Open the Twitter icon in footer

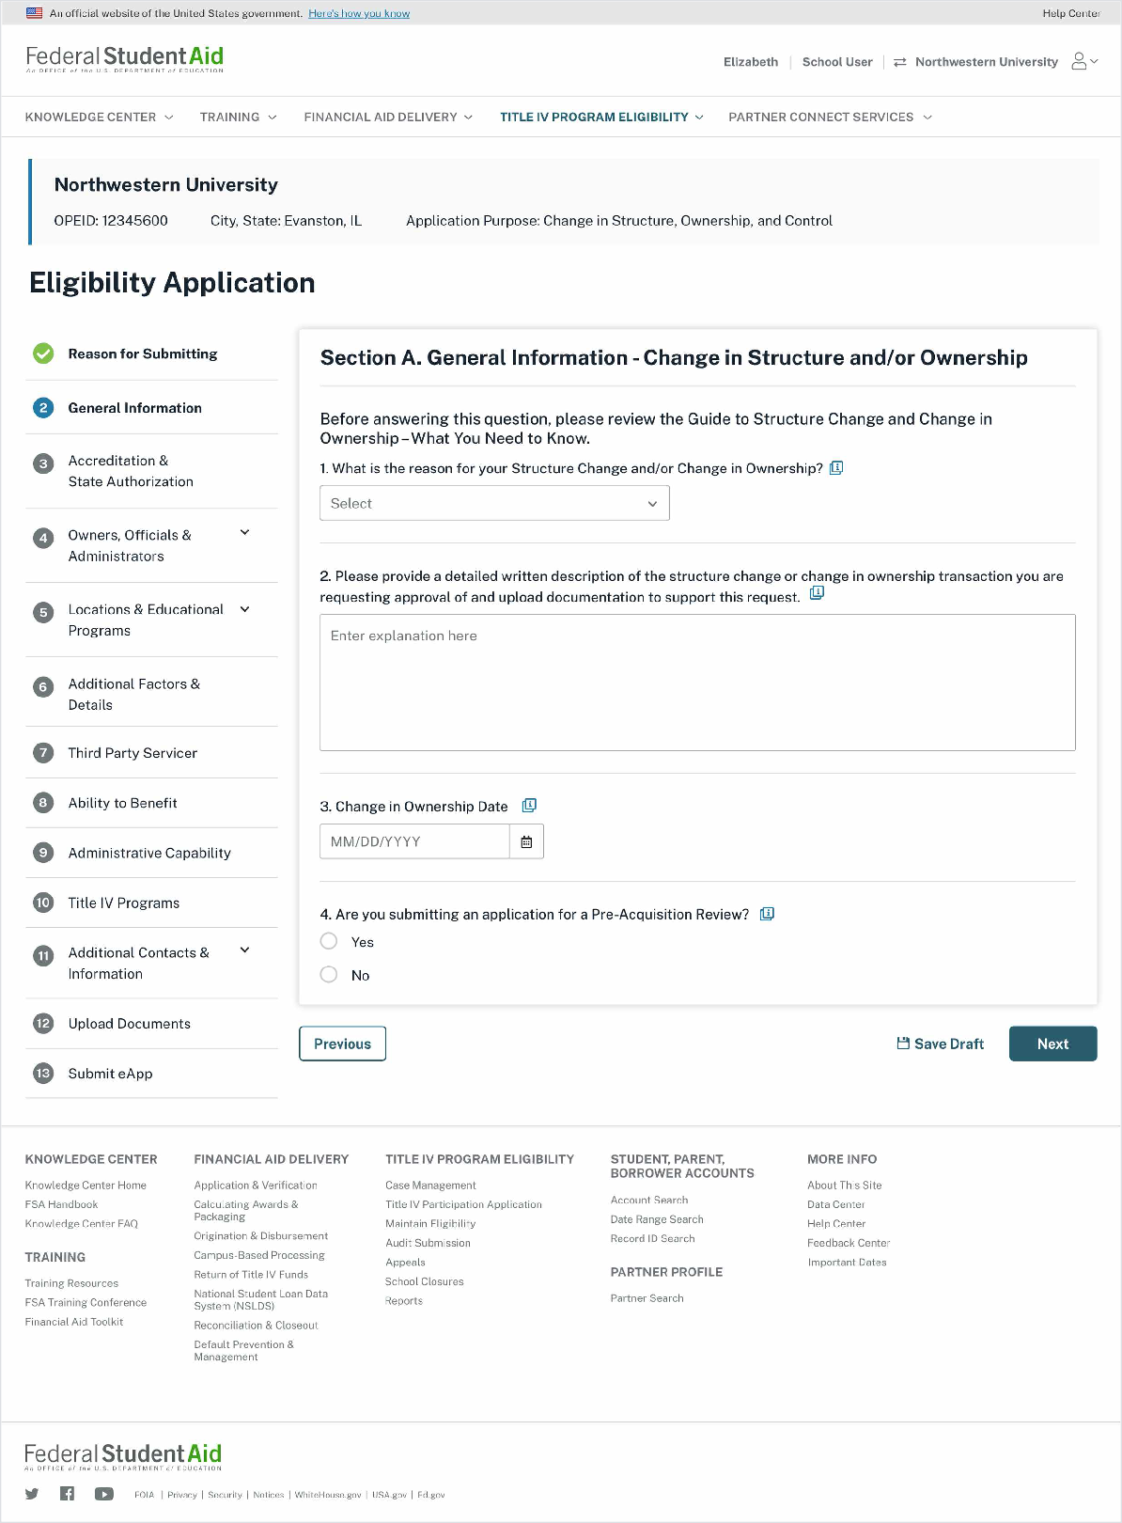tap(32, 1494)
